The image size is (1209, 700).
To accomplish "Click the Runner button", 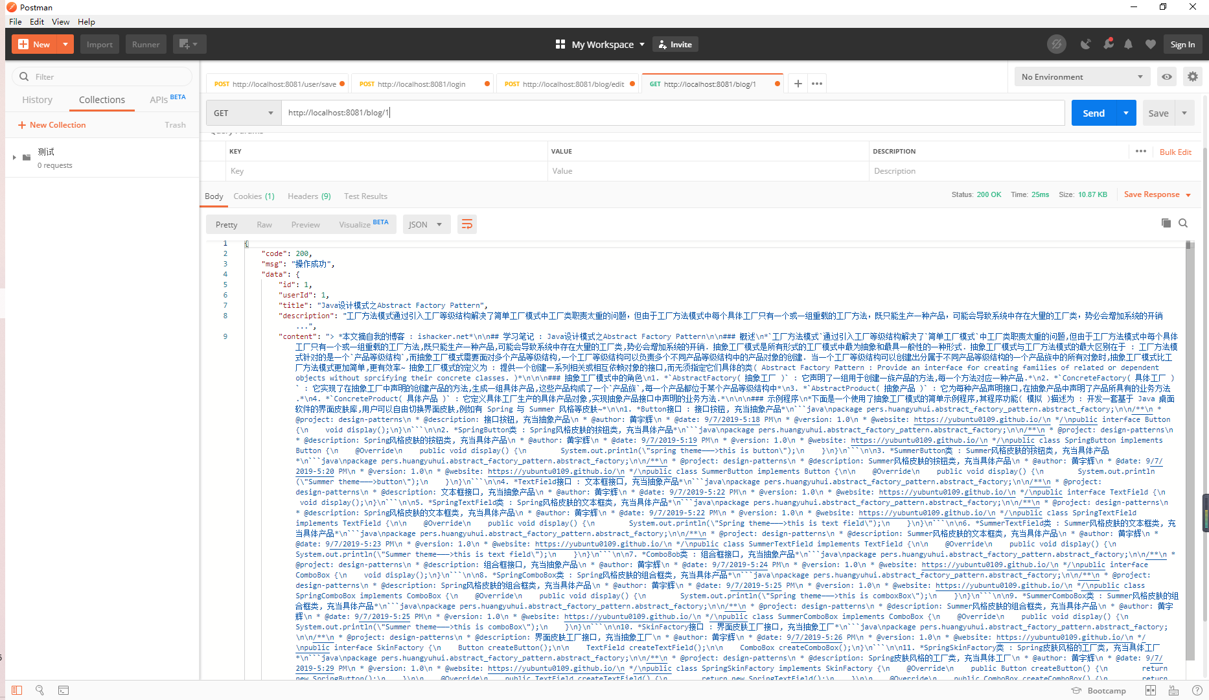I will coord(146,44).
